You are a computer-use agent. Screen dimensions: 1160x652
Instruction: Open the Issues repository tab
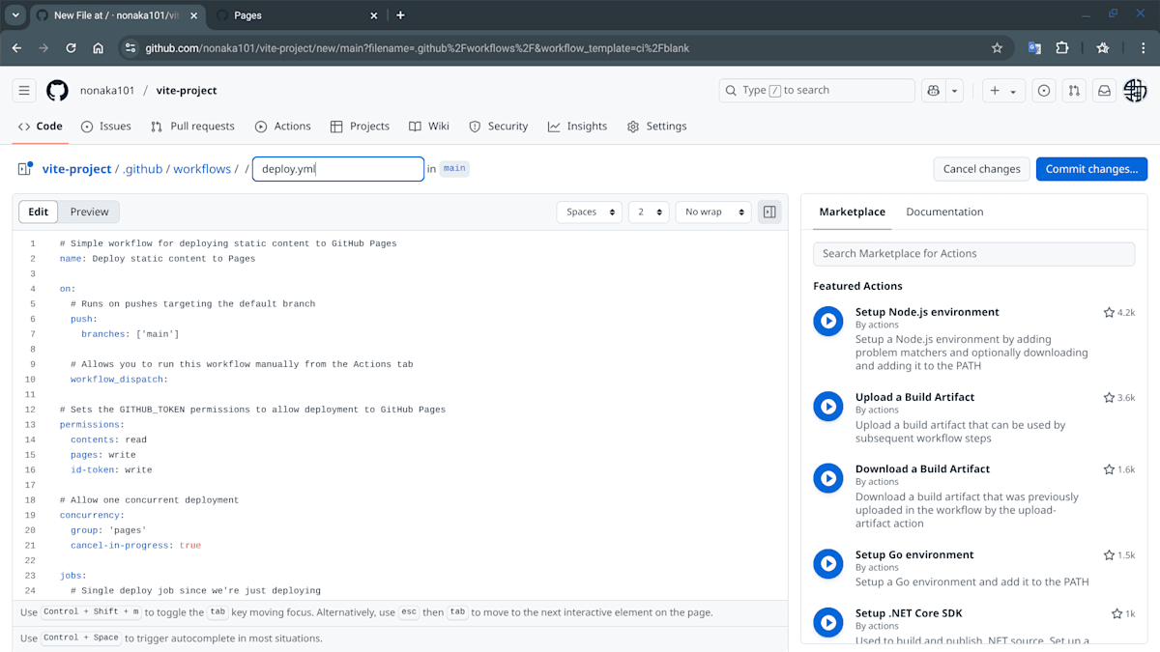(106, 127)
